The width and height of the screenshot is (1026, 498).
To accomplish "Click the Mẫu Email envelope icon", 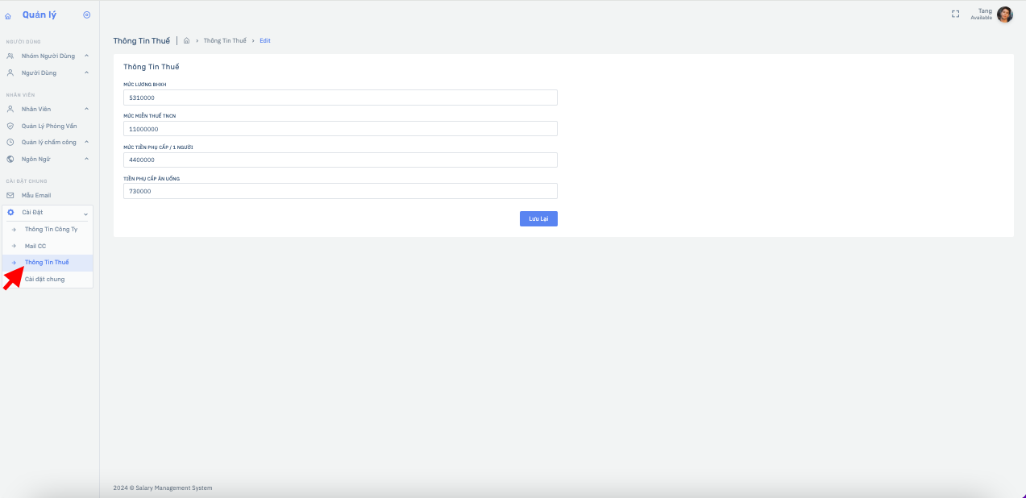I will pyautogui.click(x=10, y=195).
